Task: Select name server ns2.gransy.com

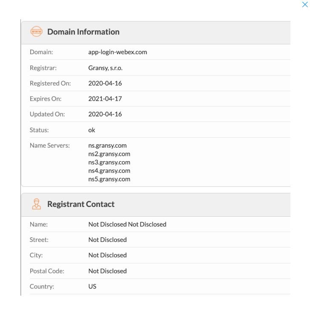Action: 109,154
